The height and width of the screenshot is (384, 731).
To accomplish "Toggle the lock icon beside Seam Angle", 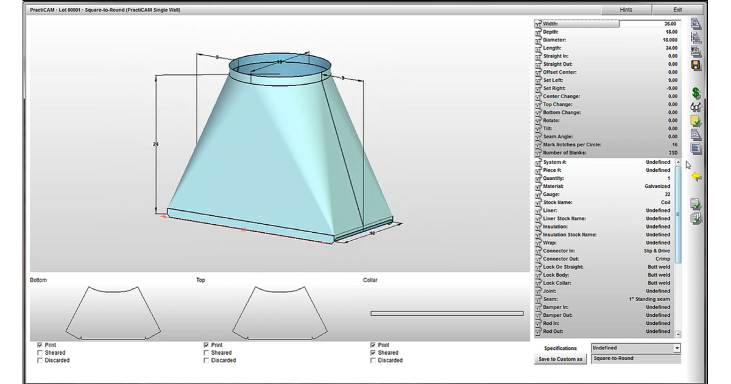I will [538, 137].
